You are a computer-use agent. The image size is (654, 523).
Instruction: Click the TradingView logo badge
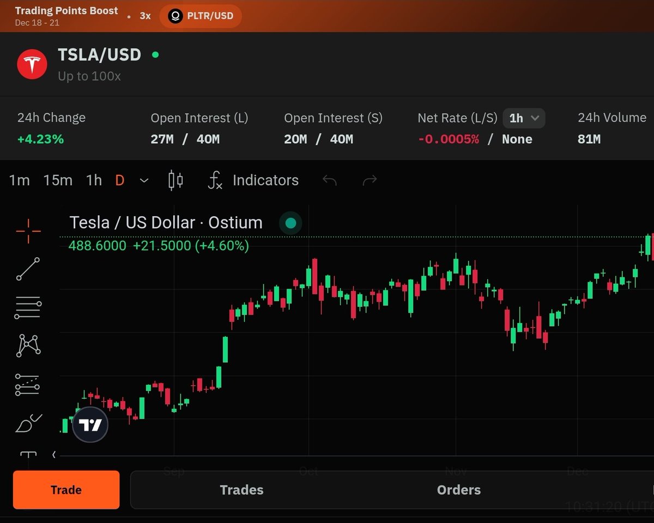point(90,424)
